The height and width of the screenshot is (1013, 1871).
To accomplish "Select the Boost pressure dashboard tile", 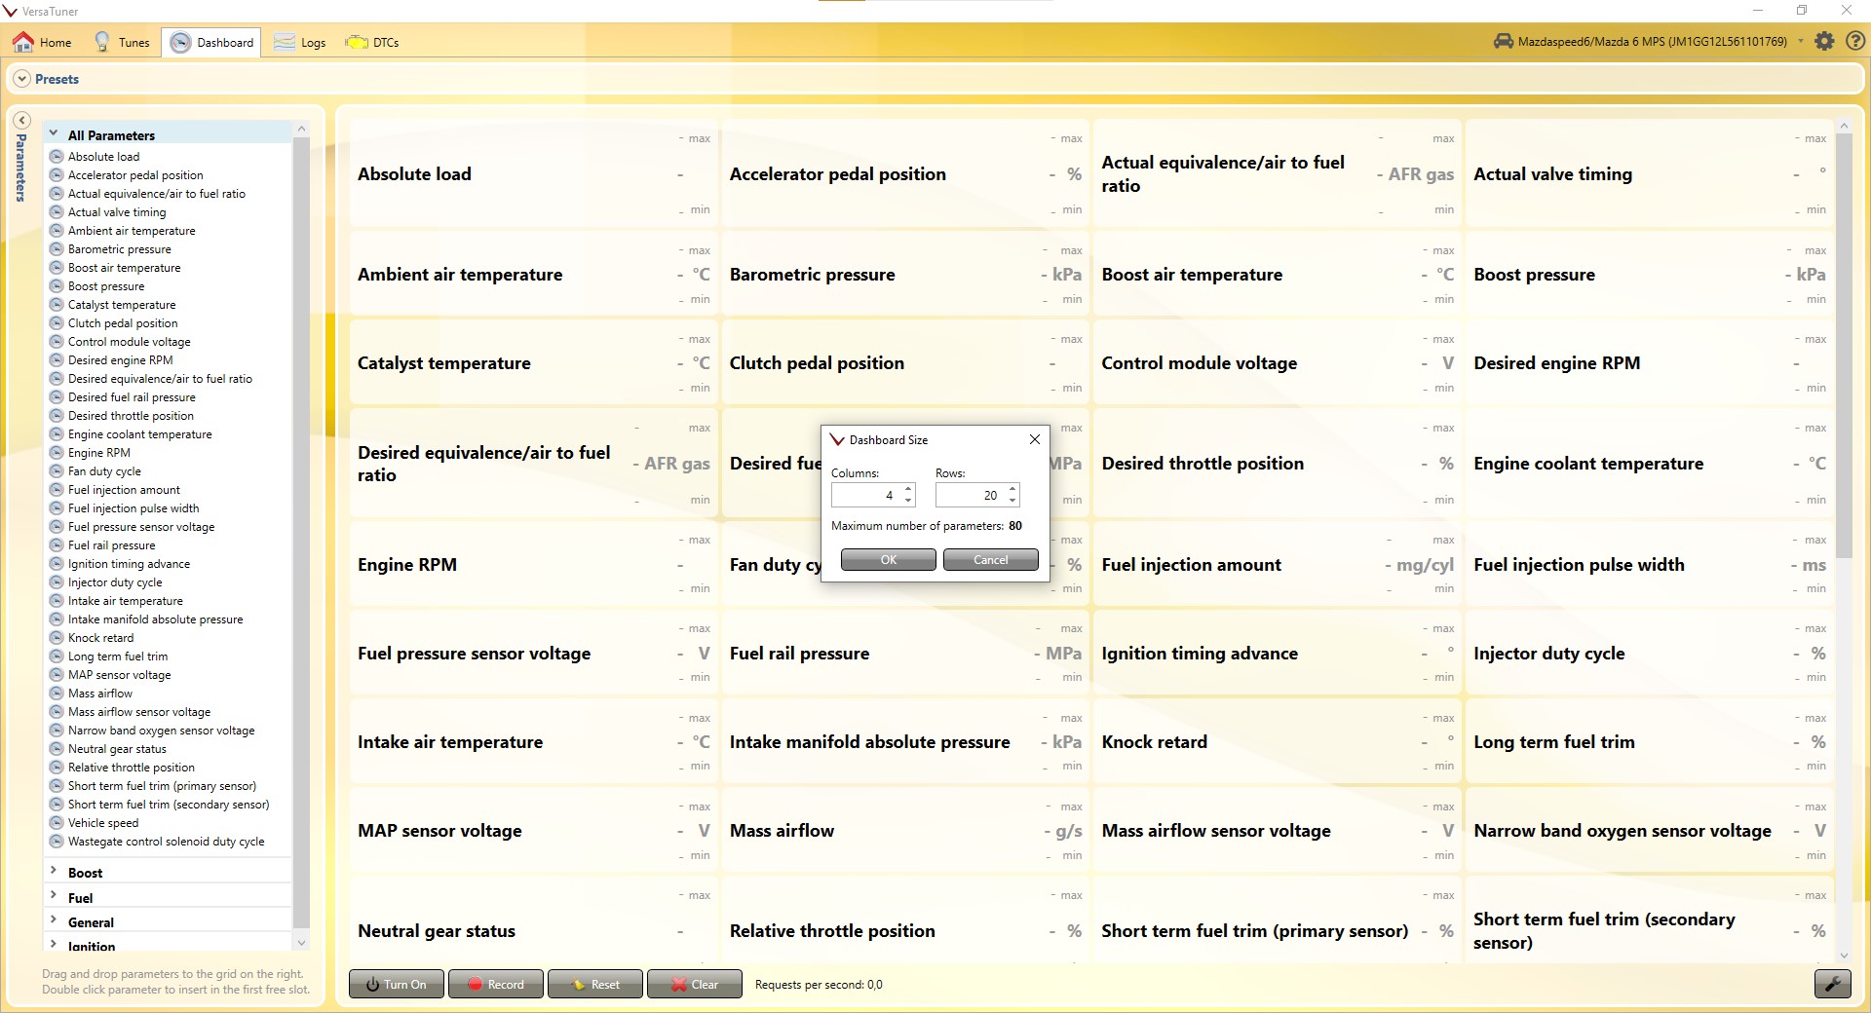I will pos(1649,274).
